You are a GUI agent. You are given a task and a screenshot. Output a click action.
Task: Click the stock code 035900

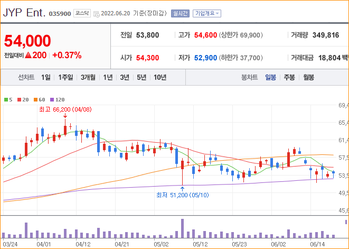tap(60, 14)
